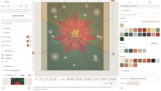Screen dimensions: 161x91
Task: Collapse the Sections list
Action: pos(8,51)
